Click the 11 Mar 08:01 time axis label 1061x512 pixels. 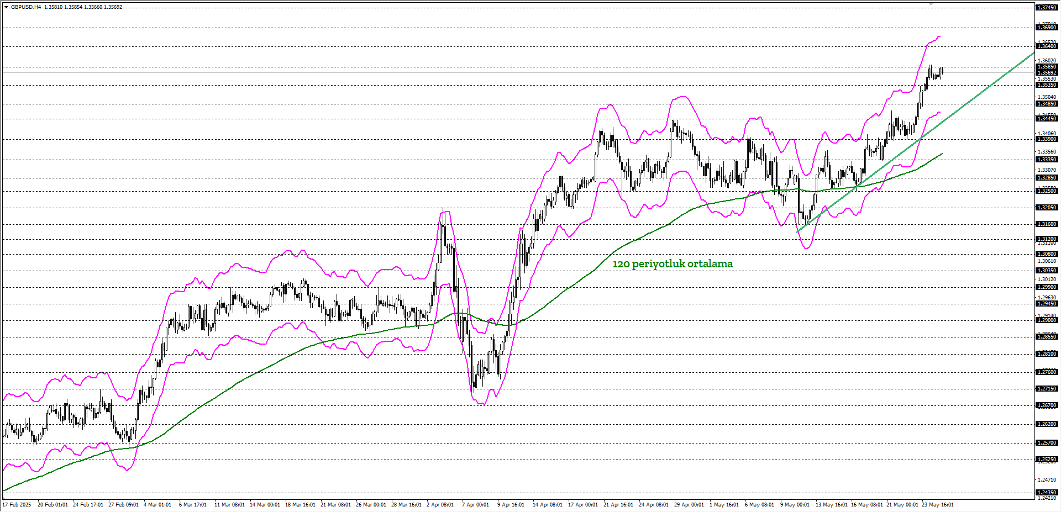[x=229, y=505]
